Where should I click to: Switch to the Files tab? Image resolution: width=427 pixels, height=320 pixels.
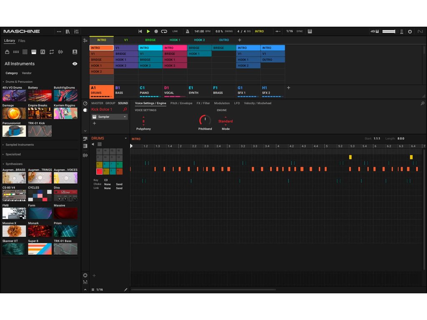[22, 41]
